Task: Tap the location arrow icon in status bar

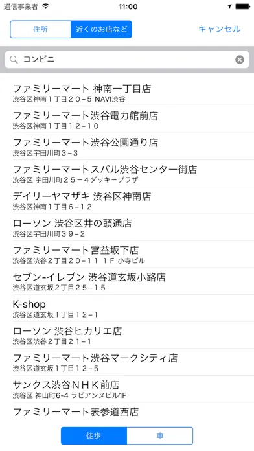Action: pyautogui.click(x=229, y=6)
